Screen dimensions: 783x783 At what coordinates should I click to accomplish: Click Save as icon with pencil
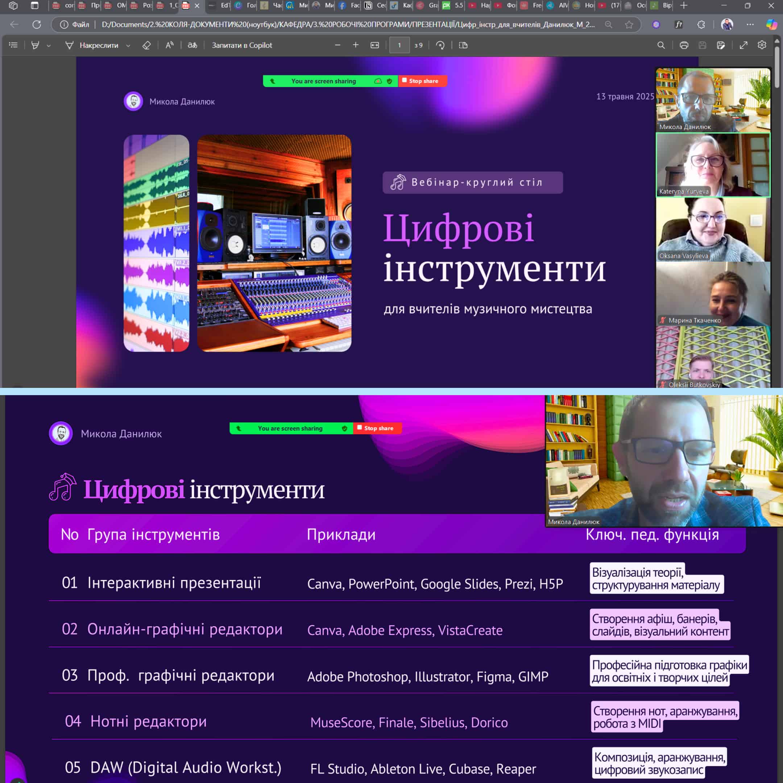[x=721, y=45]
